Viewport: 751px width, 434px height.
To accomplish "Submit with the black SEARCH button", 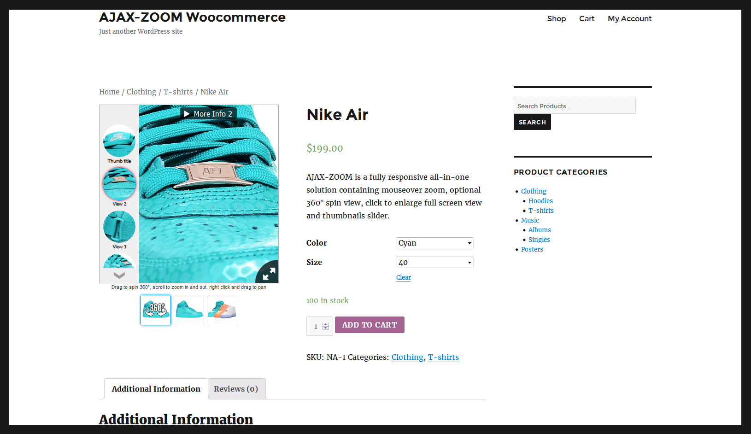I will tap(532, 122).
